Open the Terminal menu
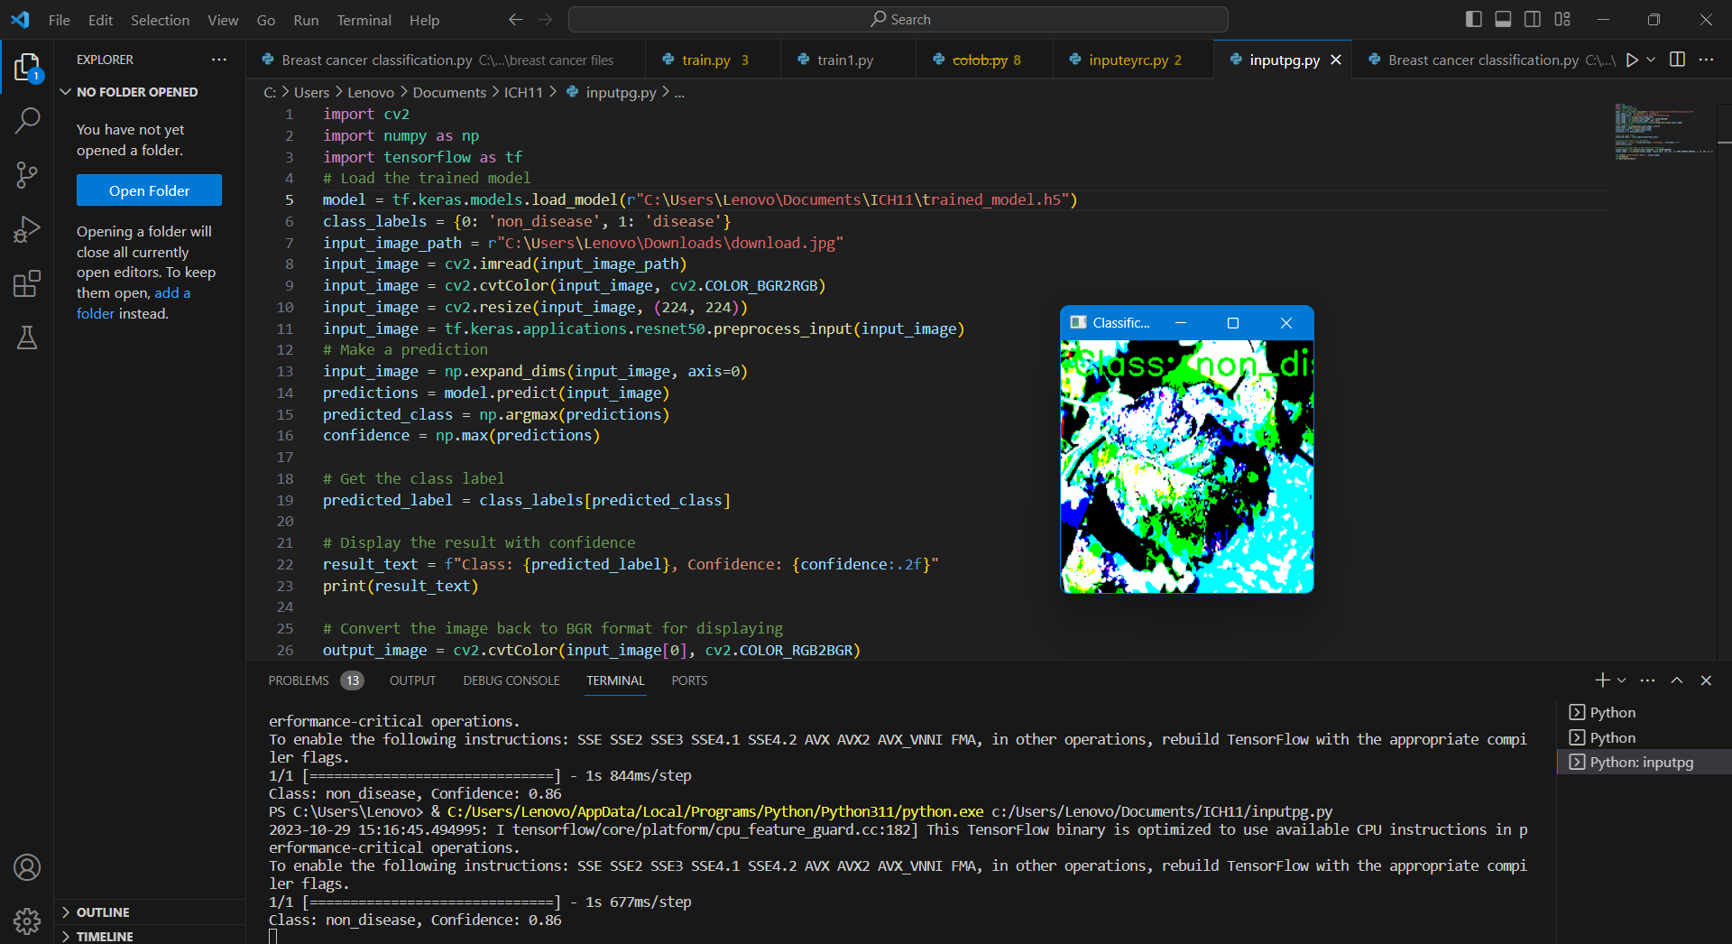 coord(364,20)
